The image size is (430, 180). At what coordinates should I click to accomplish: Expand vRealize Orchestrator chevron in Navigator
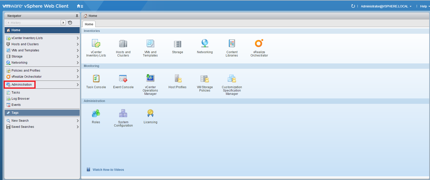(78, 77)
